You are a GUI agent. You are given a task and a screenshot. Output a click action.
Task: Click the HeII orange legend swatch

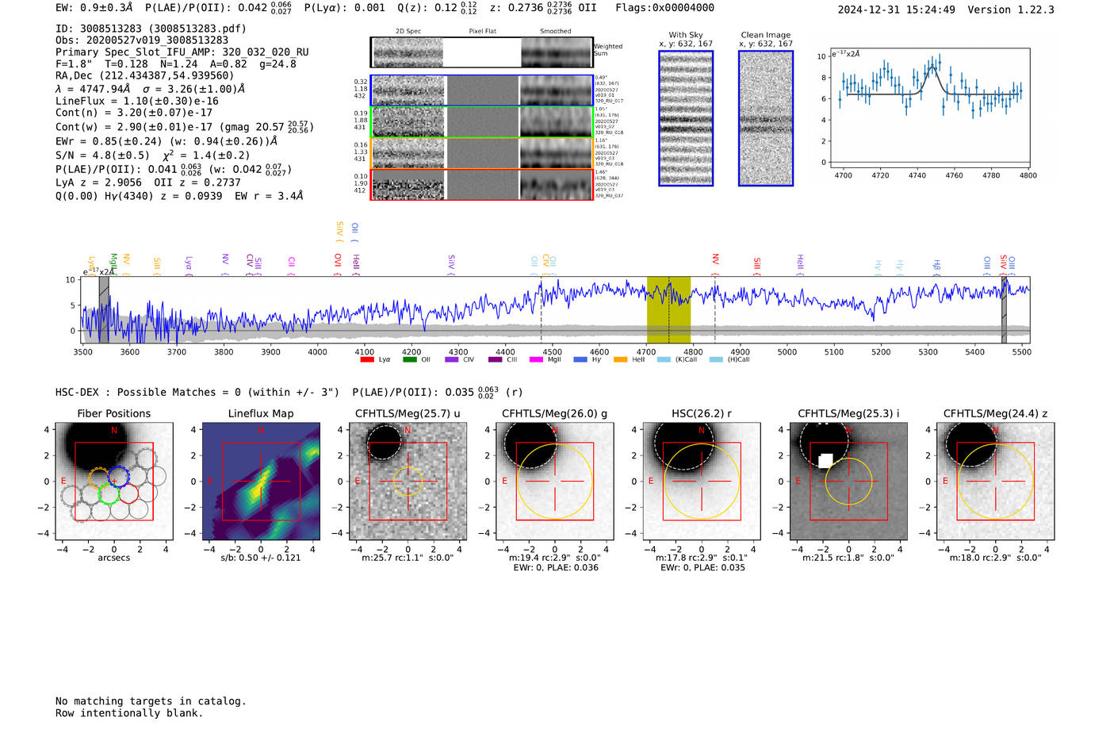620,360
